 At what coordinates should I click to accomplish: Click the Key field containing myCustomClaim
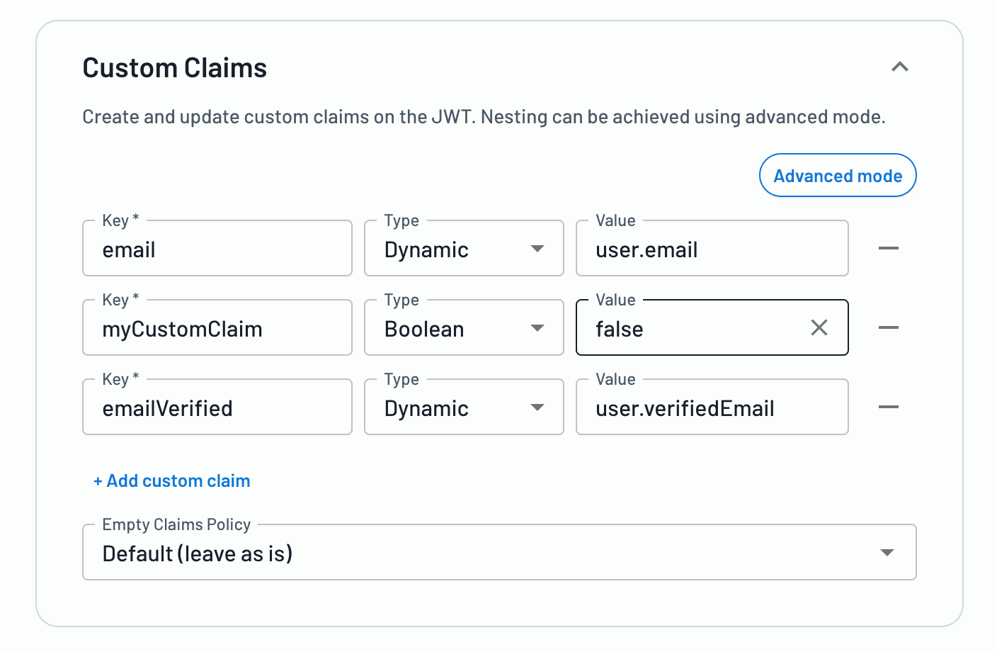[217, 329]
